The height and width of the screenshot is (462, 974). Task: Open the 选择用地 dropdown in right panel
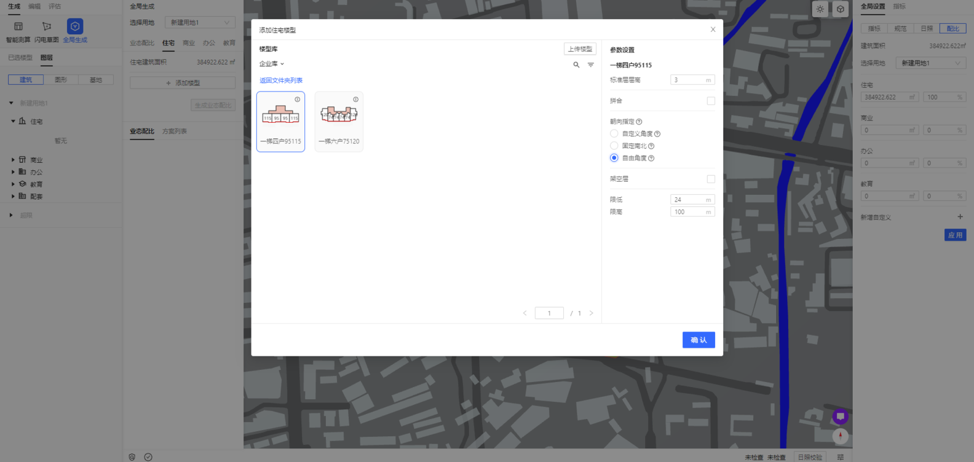point(930,63)
